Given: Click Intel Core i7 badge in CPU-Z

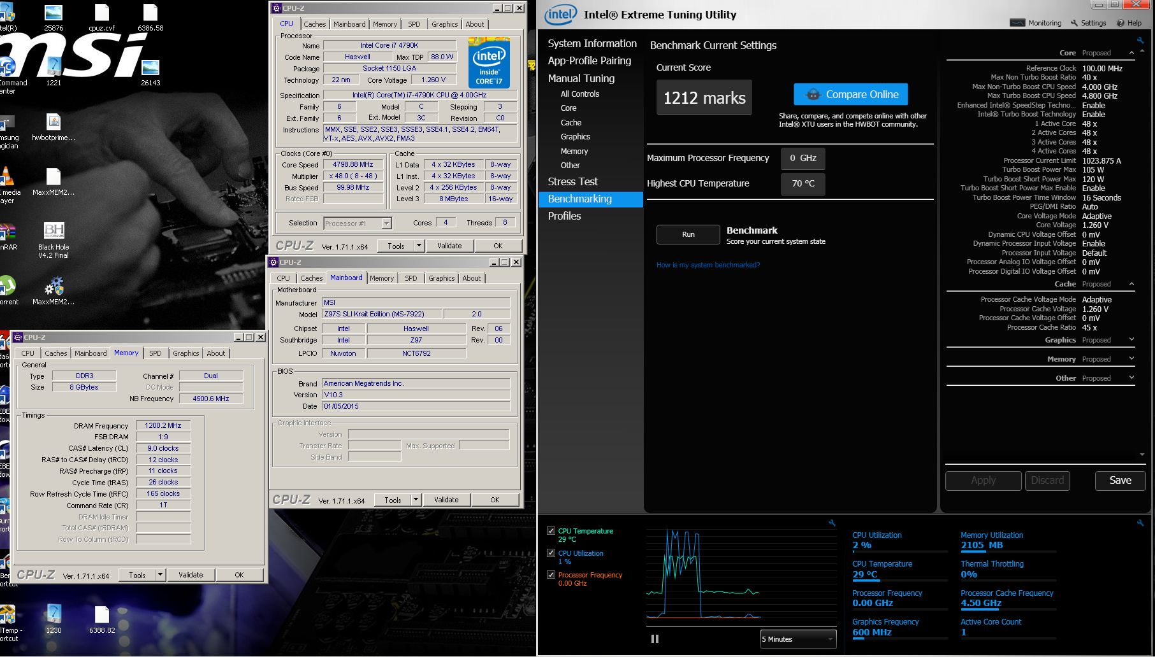Looking at the screenshot, I should click(x=489, y=63).
